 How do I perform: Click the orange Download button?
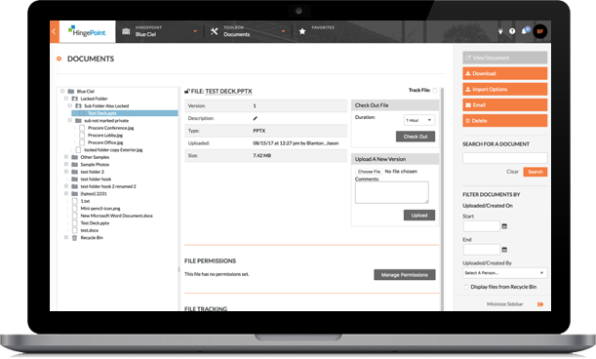click(x=504, y=73)
